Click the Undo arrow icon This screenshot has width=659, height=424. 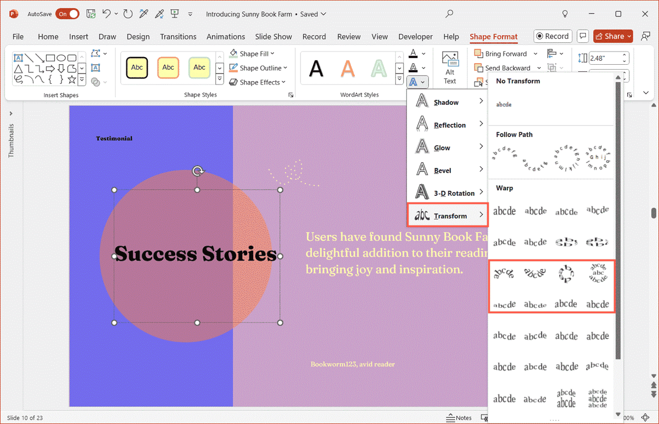pyautogui.click(x=107, y=14)
